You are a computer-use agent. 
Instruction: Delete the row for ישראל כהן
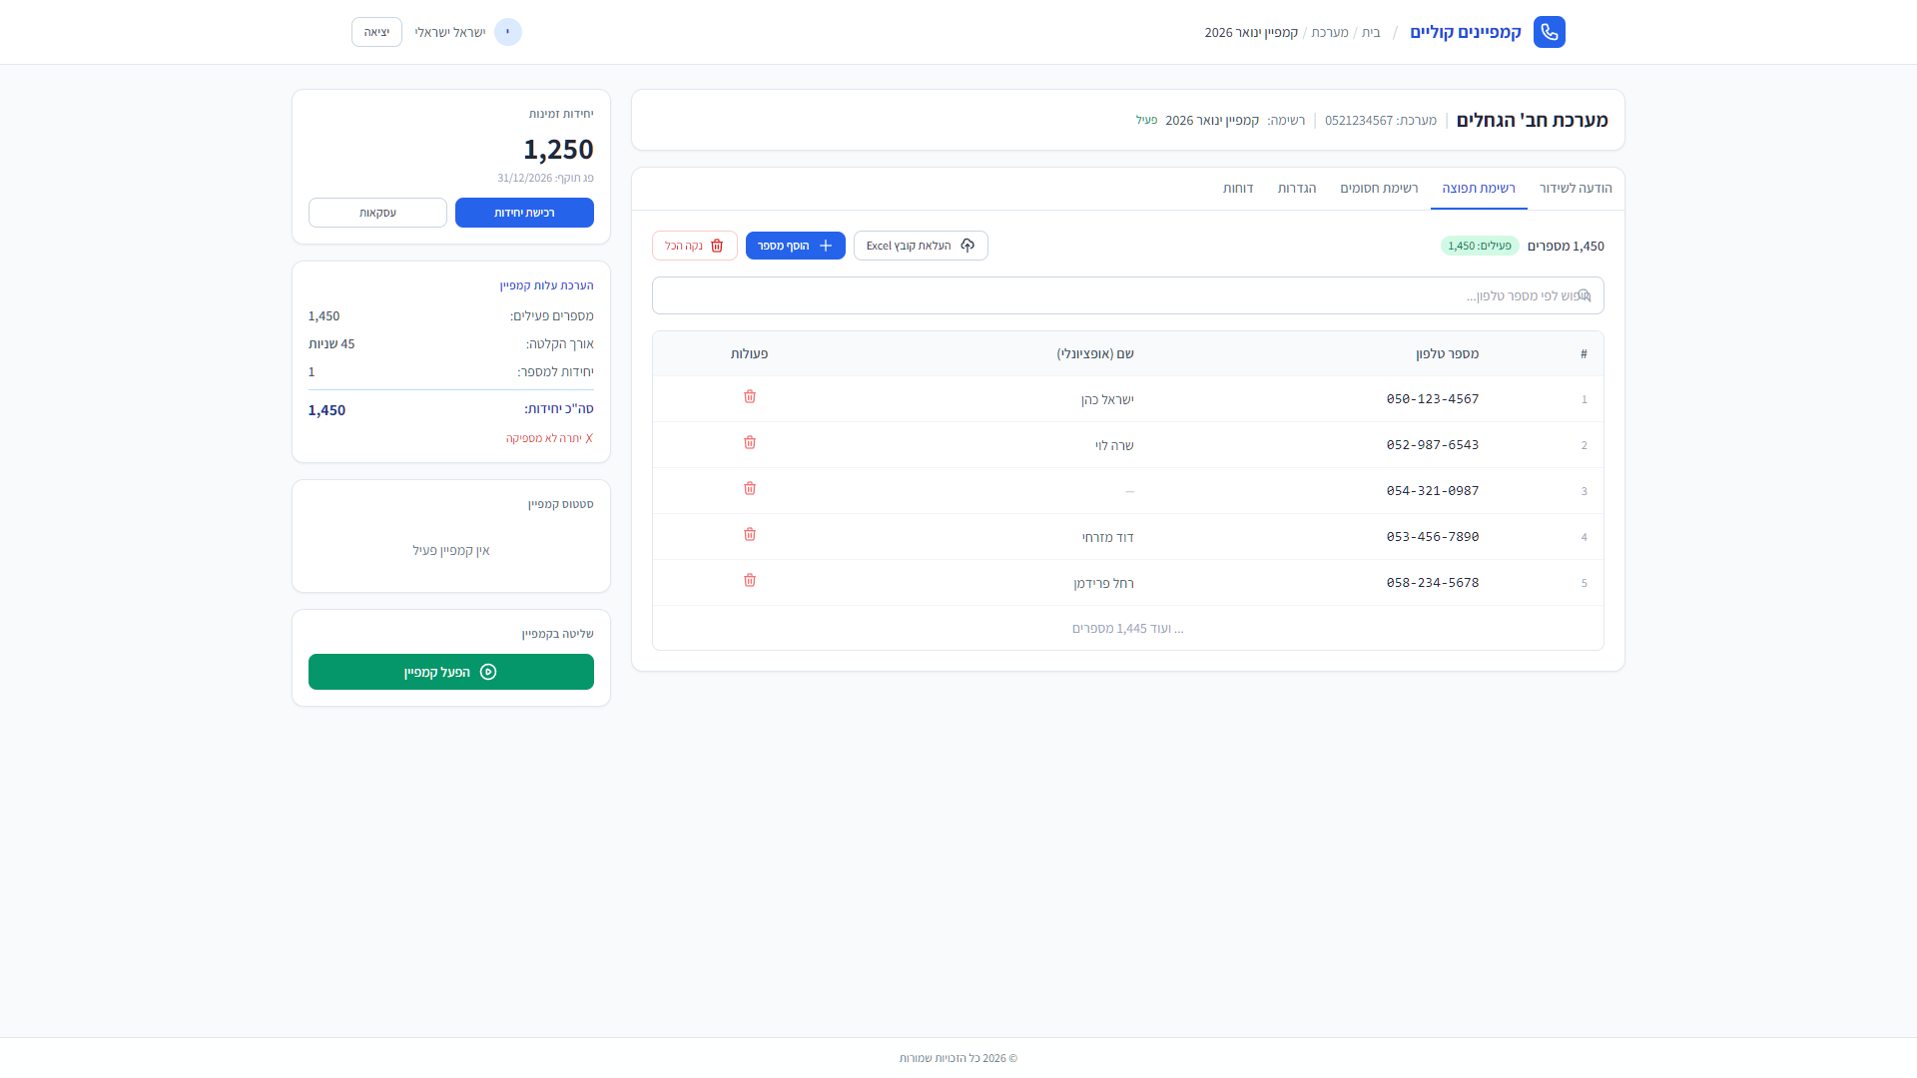[750, 397]
